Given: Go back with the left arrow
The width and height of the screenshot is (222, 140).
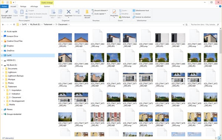Looking at the screenshot, I should coord(3,24).
